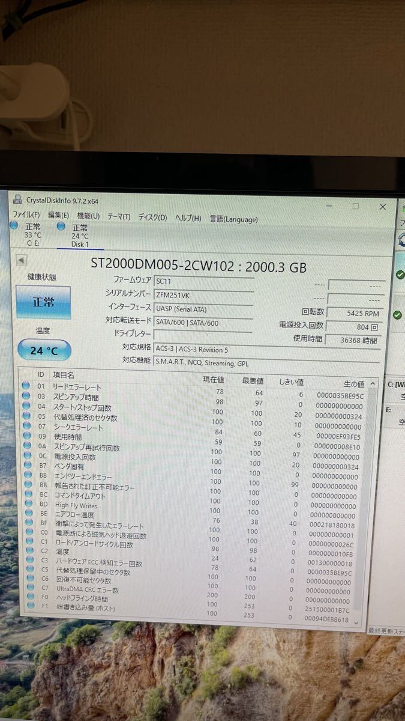Open the 言語(Language) menu
The height and width of the screenshot is (721, 405).
click(233, 219)
